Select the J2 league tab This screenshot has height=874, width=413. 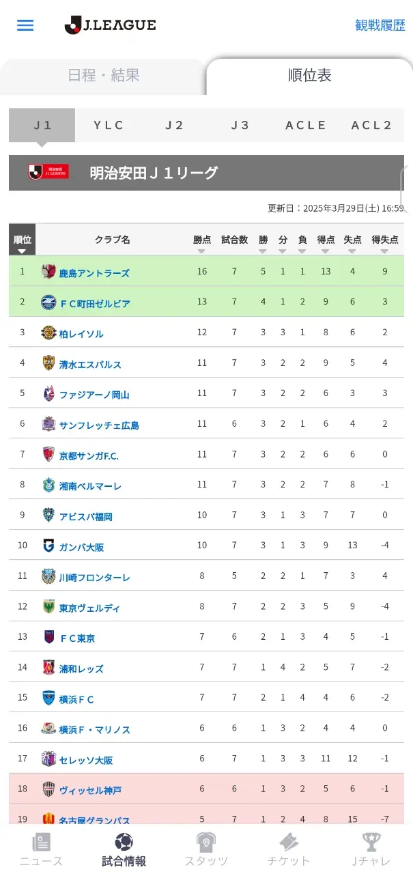point(175,125)
